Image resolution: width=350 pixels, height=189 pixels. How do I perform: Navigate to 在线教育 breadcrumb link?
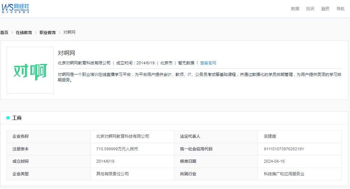tap(24, 33)
